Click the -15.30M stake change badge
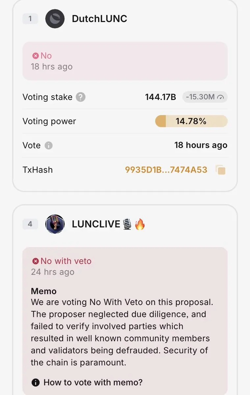 click(205, 97)
